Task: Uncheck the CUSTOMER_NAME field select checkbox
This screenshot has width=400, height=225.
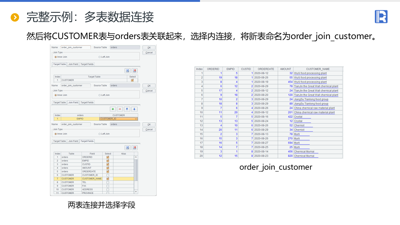Action: [108, 179]
